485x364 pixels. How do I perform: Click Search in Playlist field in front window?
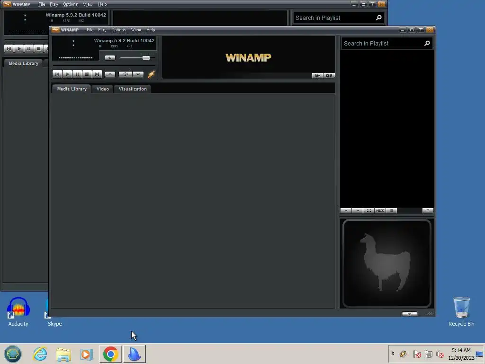pyautogui.click(x=382, y=43)
